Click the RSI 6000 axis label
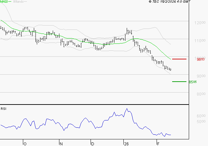The width and height of the screenshot is (208, 146). click(201, 116)
